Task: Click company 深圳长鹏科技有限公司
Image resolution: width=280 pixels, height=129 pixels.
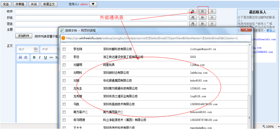Action: point(117,49)
